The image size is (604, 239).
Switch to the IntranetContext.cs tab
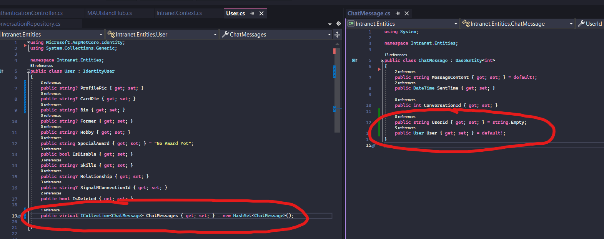(179, 13)
